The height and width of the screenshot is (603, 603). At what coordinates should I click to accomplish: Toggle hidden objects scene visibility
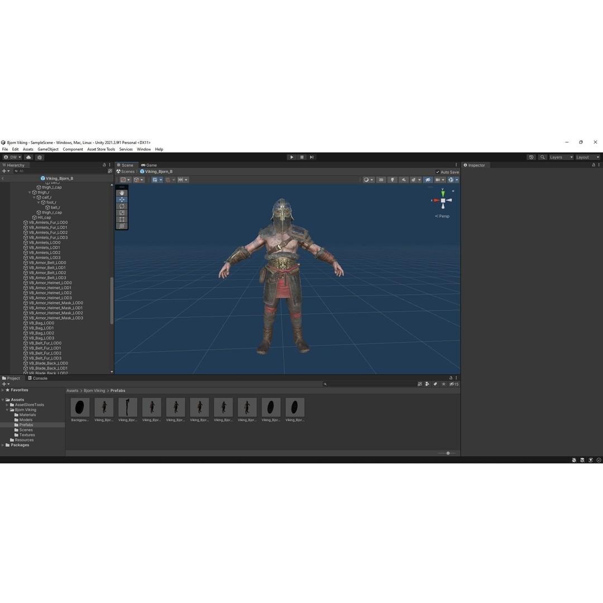tap(428, 180)
